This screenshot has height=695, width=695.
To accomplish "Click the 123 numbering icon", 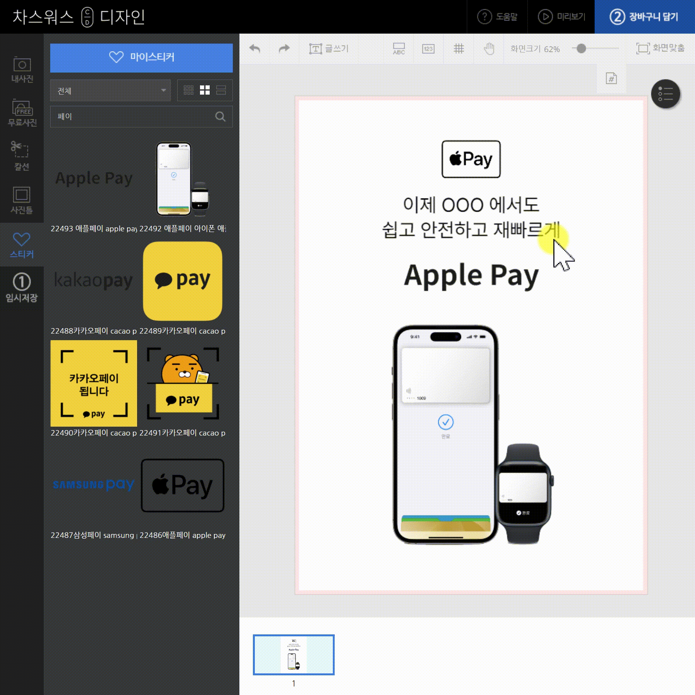I will pos(428,49).
